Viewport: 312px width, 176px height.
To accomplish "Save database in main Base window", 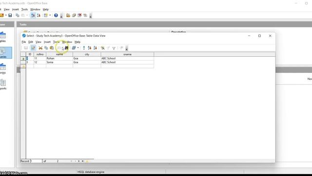I will coord(10,15).
